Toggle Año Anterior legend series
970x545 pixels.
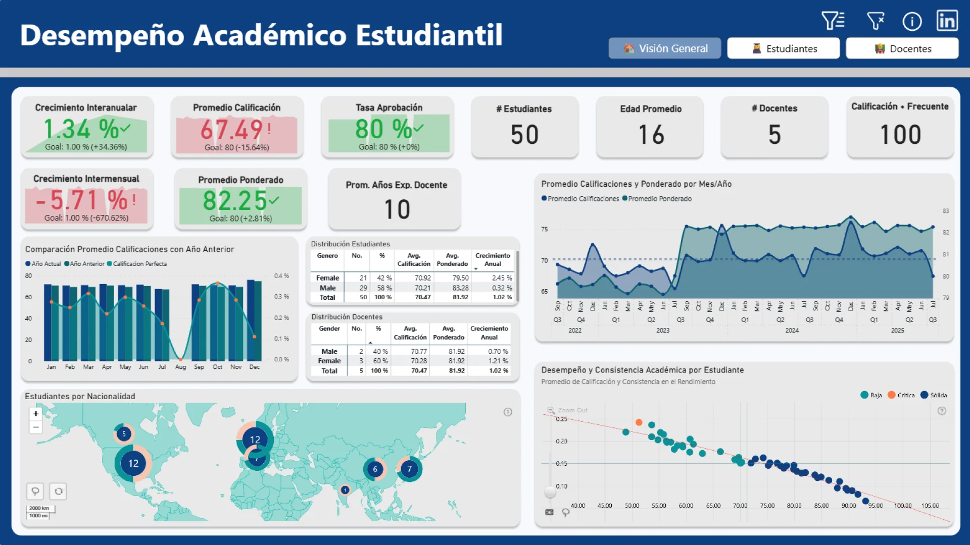84,264
